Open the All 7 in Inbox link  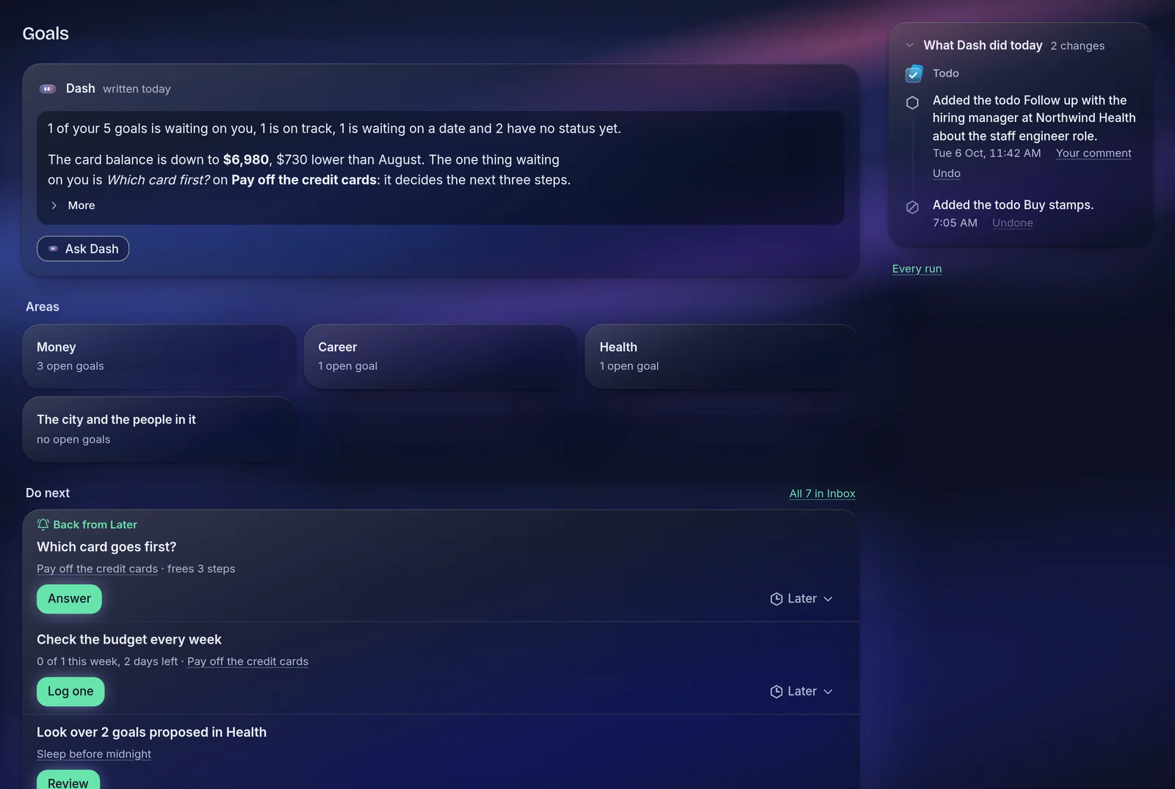(x=822, y=493)
